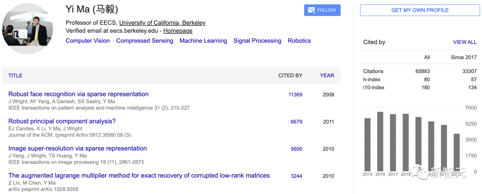Open 'Robust principal component analysis?' paper
482x194 pixels.
(x=62, y=121)
